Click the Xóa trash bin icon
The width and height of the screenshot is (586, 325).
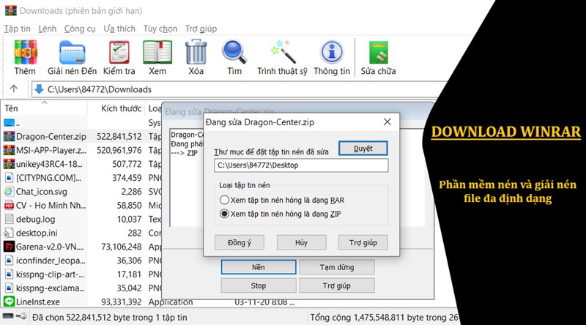point(196,52)
